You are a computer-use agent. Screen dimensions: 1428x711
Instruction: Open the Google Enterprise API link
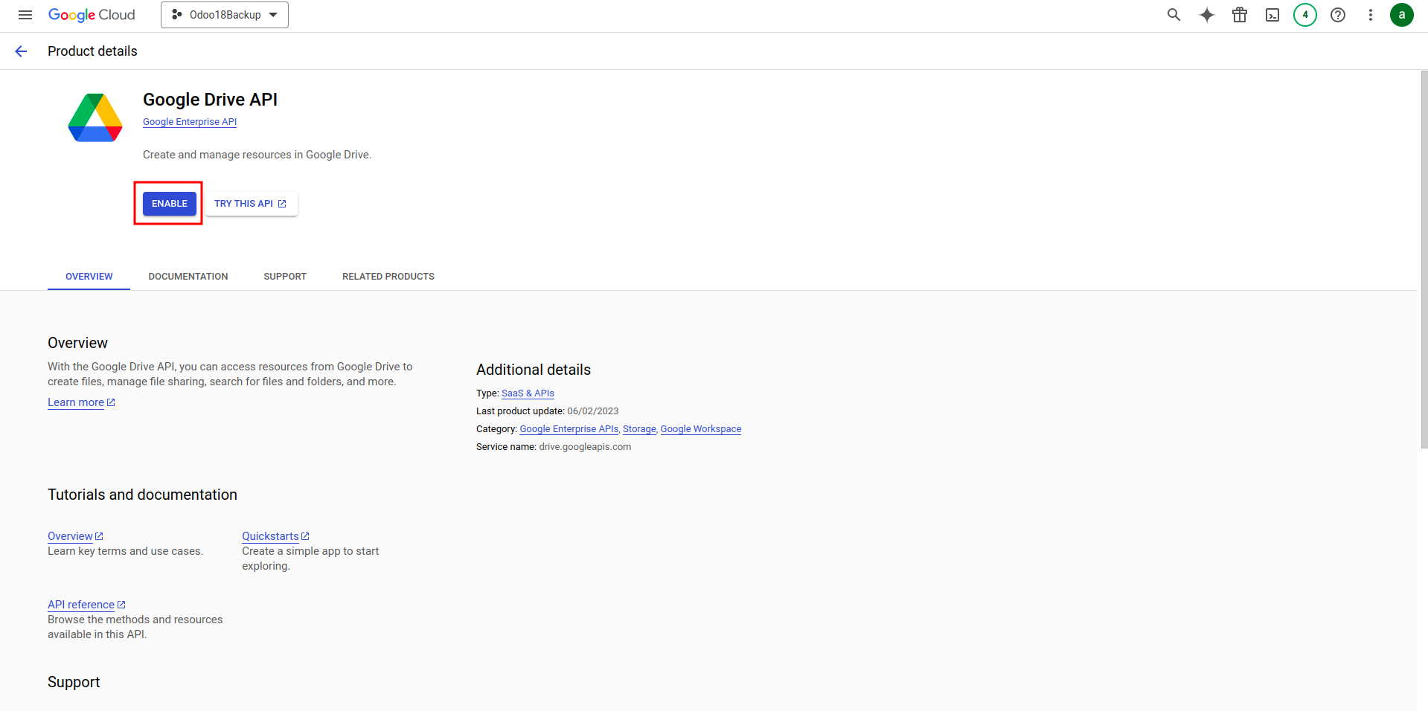click(x=190, y=122)
